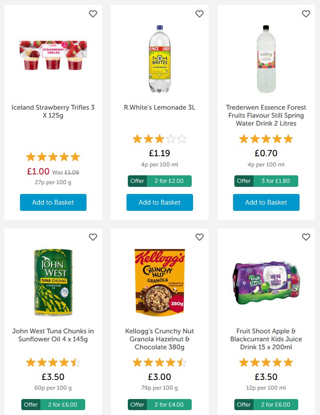View Kellogg's 2 for £4.00 offer
The height and width of the screenshot is (415, 320).
pyautogui.click(x=160, y=405)
